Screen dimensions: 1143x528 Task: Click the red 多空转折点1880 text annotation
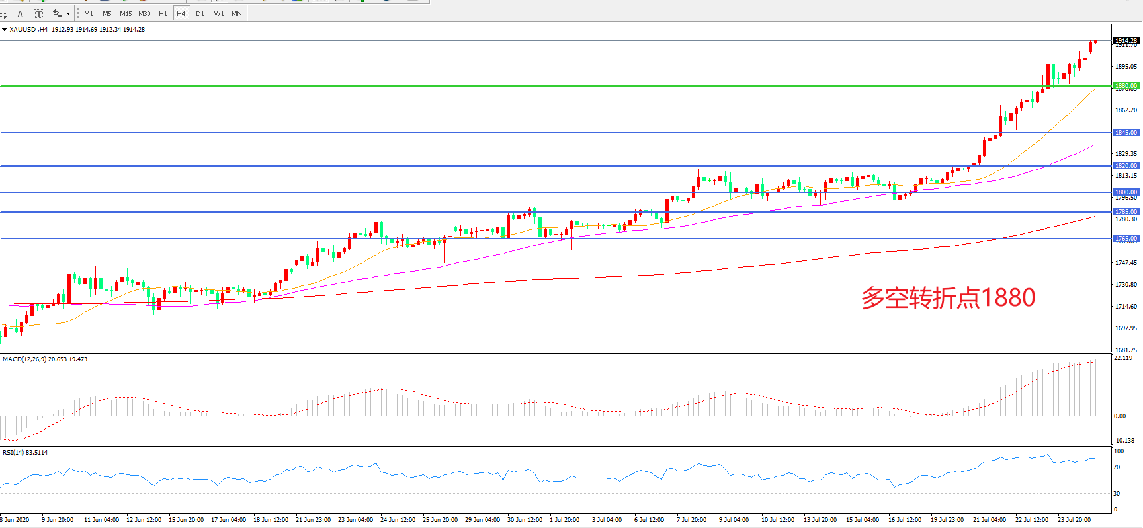[948, 298]
